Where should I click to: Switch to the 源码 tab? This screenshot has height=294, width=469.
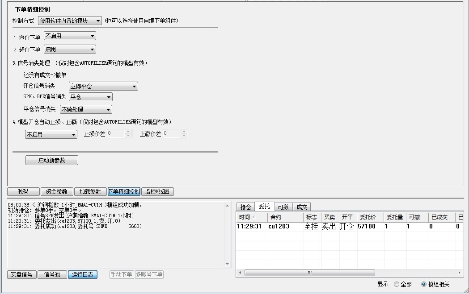23,191
